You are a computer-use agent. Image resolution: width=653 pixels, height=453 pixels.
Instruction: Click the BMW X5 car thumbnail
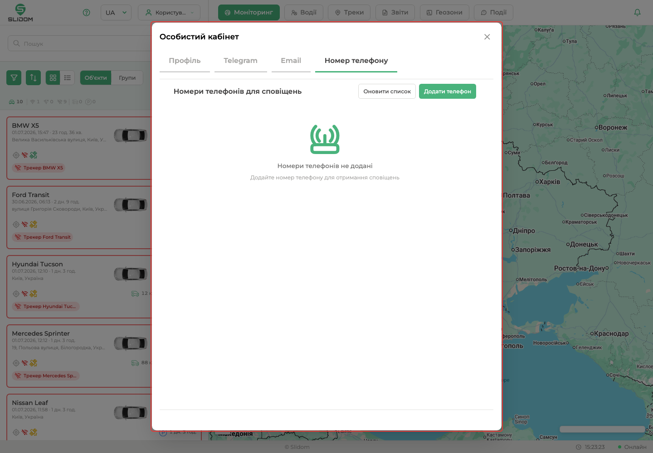pos(131,135)
